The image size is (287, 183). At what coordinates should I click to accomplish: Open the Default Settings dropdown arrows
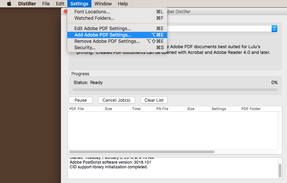[274, 28]
